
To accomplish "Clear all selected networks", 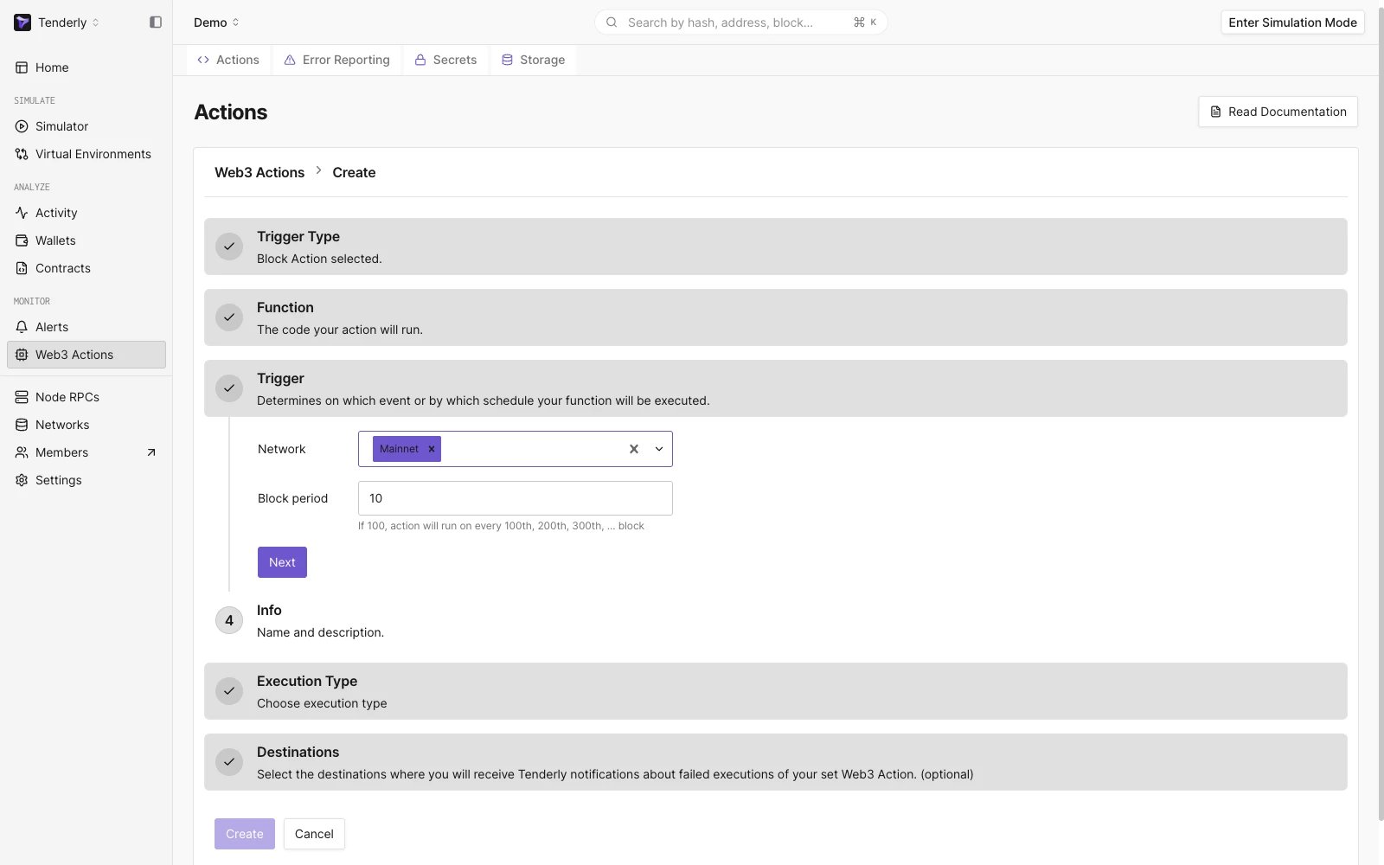I will coord(634,449).
